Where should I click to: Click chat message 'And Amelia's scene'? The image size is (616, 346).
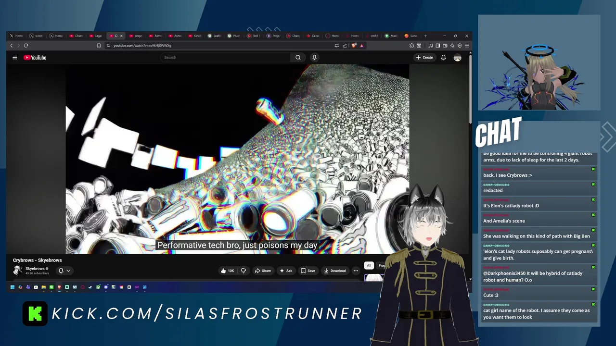pyautogui.click(x=504, y=221)
